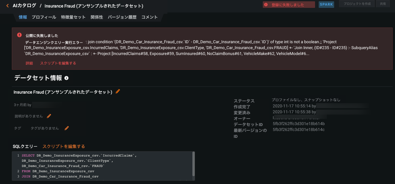Select the 関係性 tab
The image size is (395, 184).
(97, 17)
